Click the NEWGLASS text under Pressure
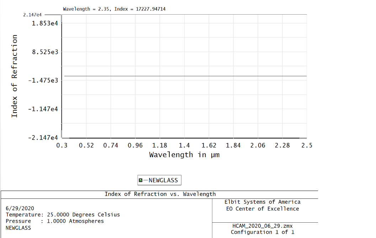 coord(18,228)
